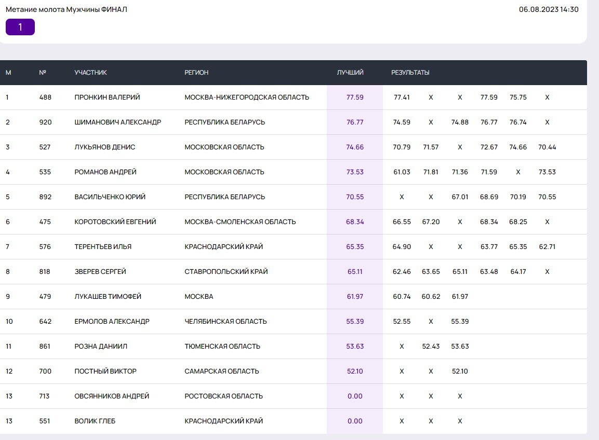The width and height of the screenshot is (599, 440).
Task: Select participant ПОСТНЫЙ ВИКТОР
Action: pyautogui.click(x=105, y=371)
